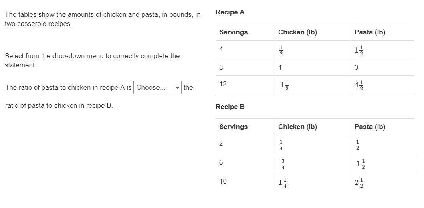Select Pasta (lb) header in Recipe B table
The height and width of the screenshot is (208, 424).
[x=383, y=127]
